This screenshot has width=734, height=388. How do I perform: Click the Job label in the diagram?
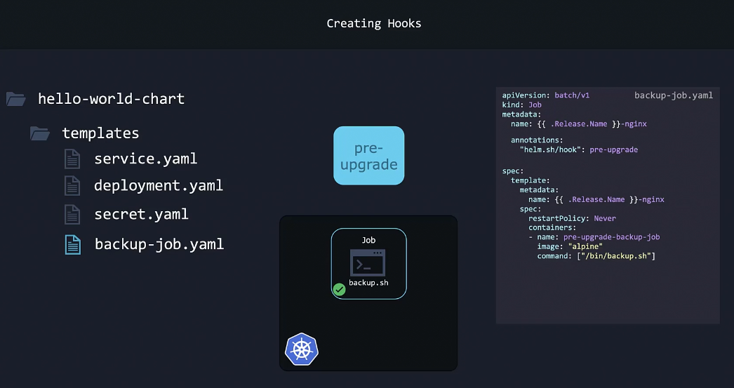[x=368, y=240]
